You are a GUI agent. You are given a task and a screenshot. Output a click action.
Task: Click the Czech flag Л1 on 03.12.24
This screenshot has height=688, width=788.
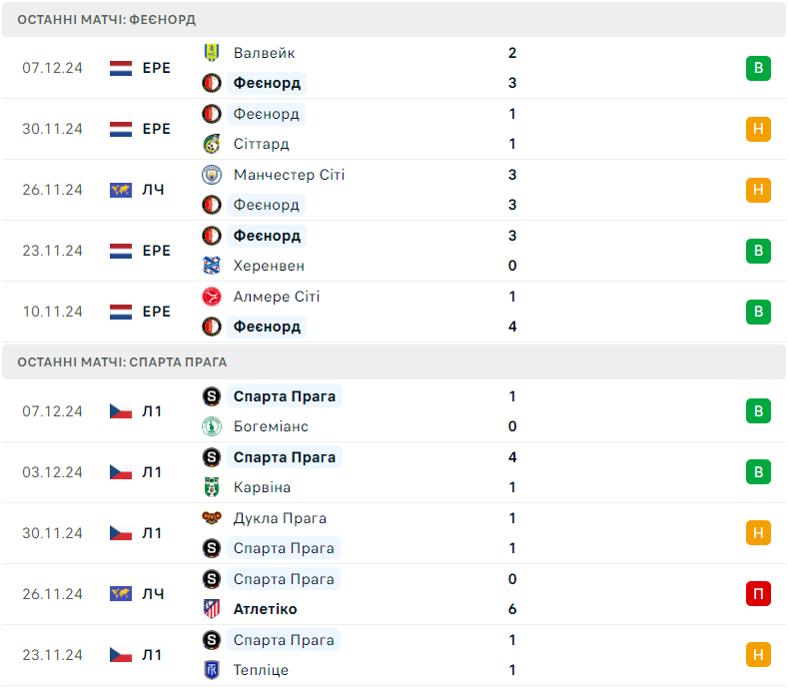pos(136,472)
